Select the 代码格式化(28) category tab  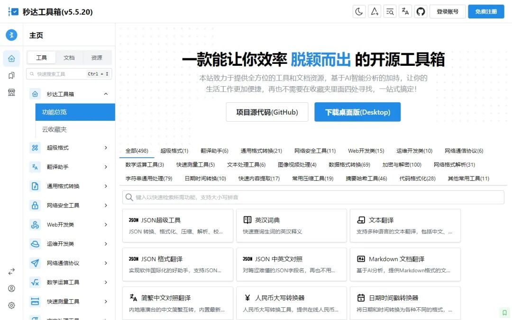tap(417, 179)
